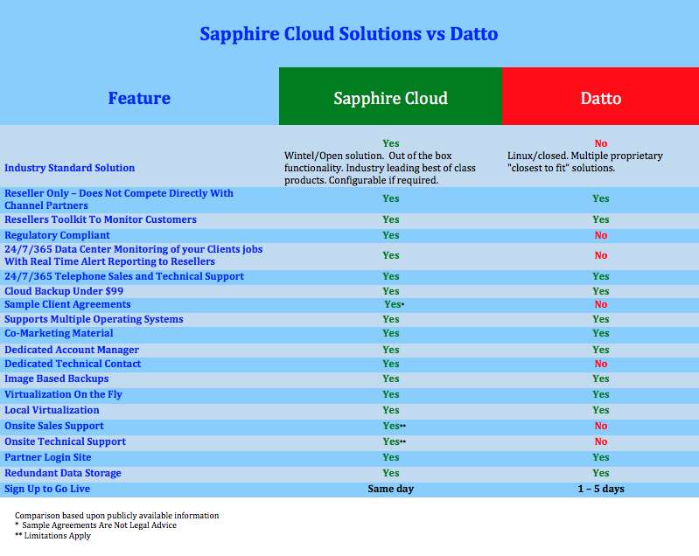Screen dimensions: 699x556
Task: Select Image Based Backups label
Action: (57, 379)
